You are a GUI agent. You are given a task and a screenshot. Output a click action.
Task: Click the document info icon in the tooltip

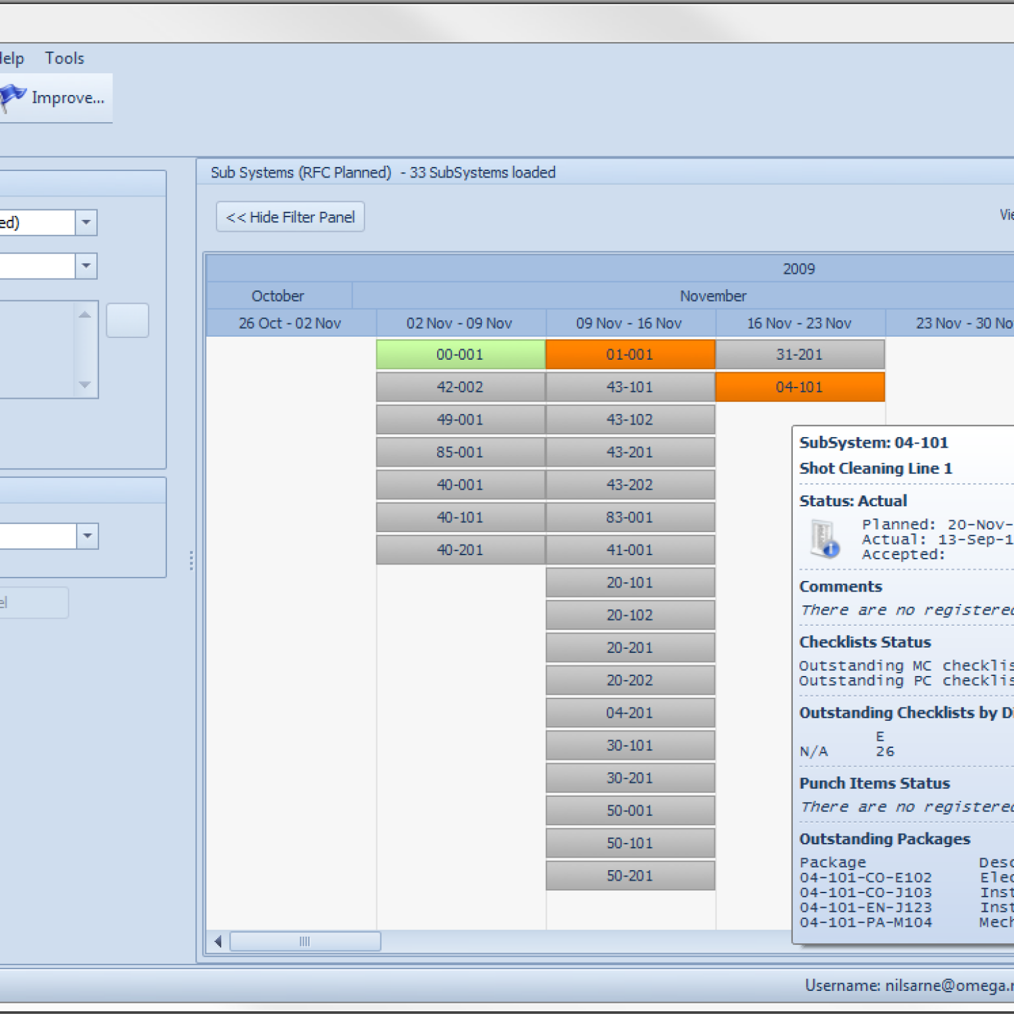pos(825,539)
